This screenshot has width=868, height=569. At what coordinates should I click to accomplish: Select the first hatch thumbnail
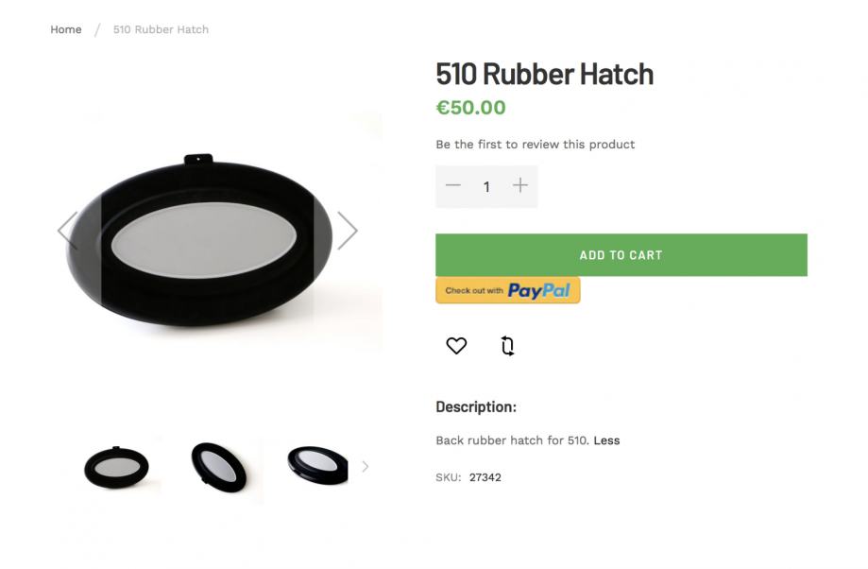coord(116,467)
